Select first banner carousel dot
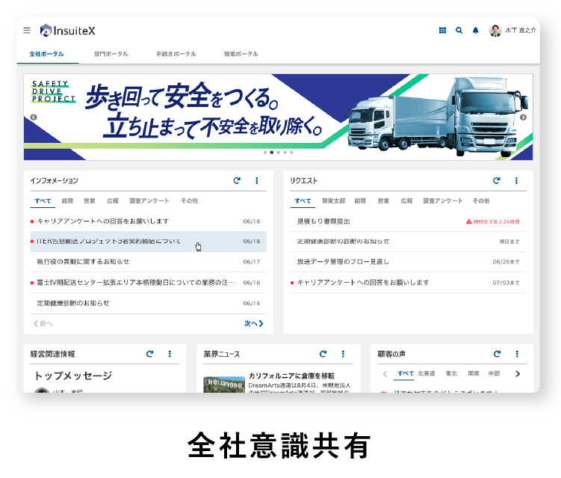 coord(265,153)
